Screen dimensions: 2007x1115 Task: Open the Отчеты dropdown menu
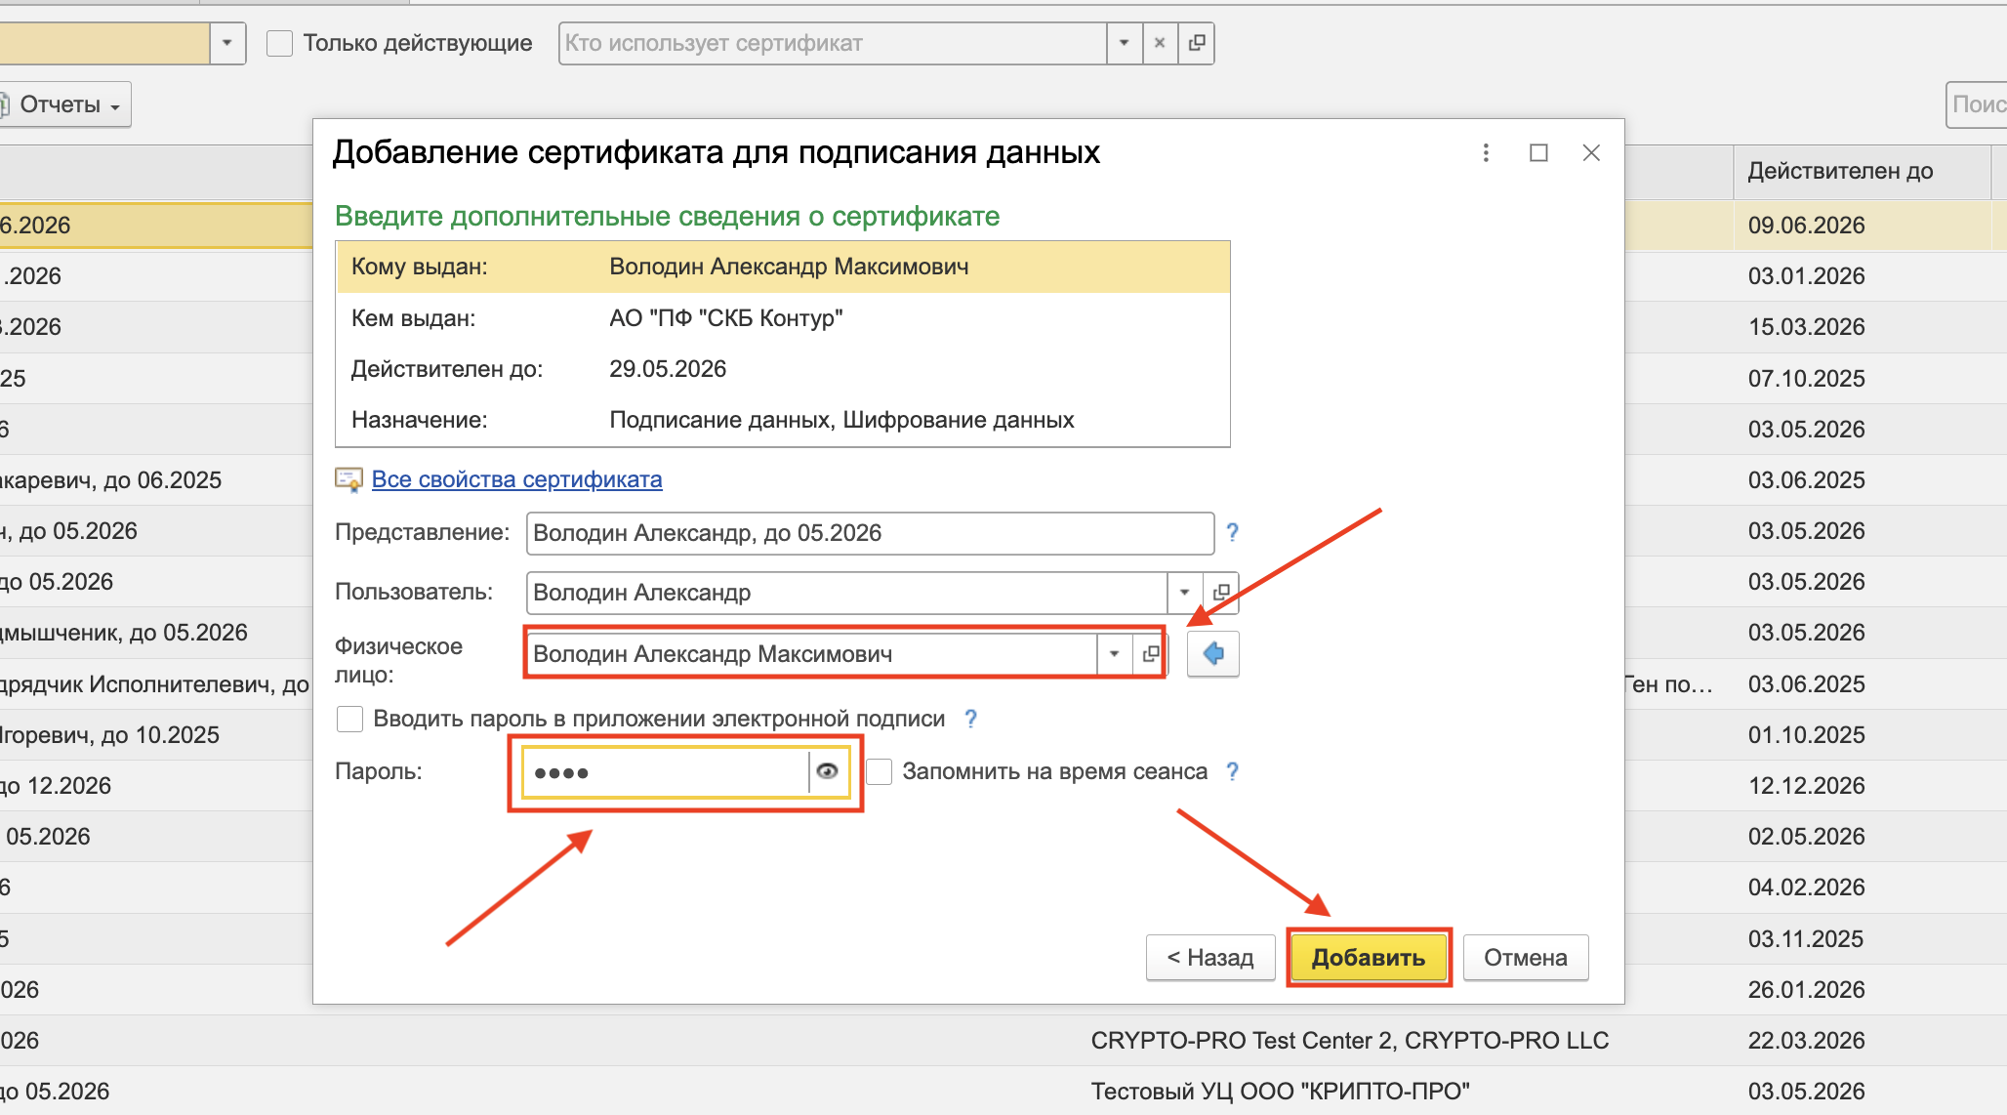(64, 104)
